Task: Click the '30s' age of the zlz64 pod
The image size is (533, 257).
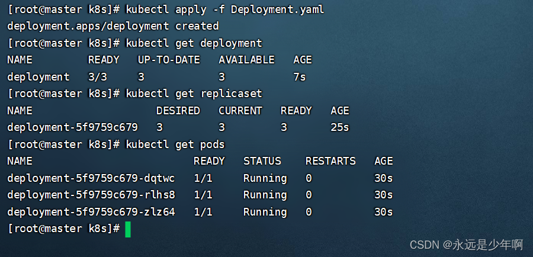Action: 383,212
